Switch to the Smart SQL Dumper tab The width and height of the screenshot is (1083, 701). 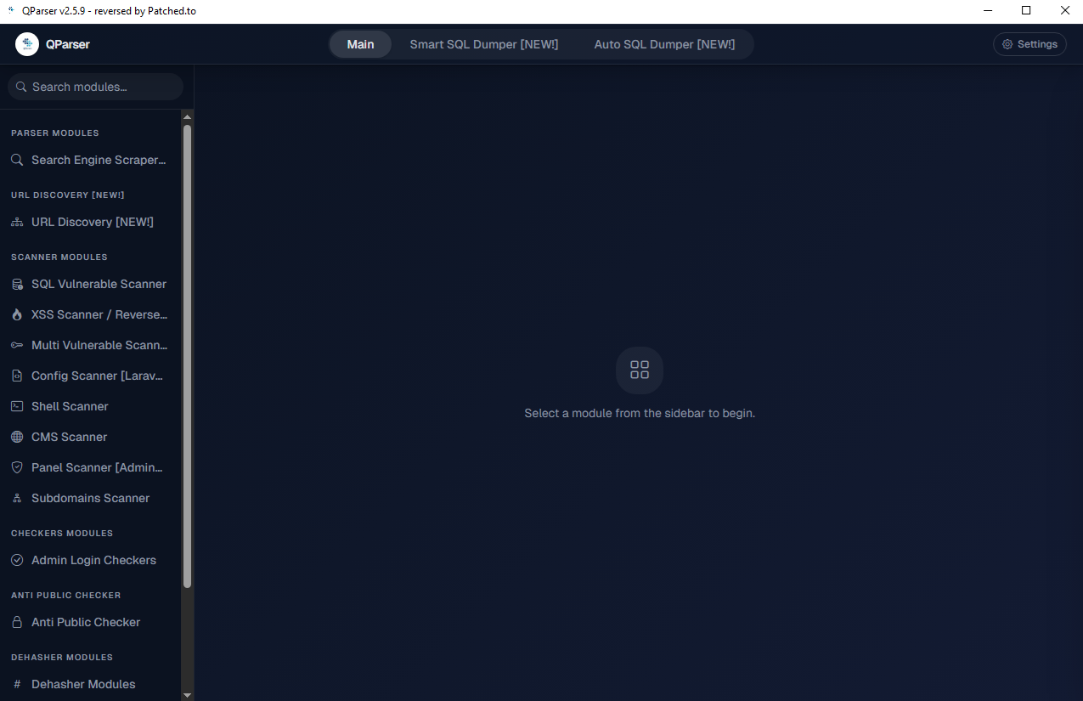pos(484,44)
